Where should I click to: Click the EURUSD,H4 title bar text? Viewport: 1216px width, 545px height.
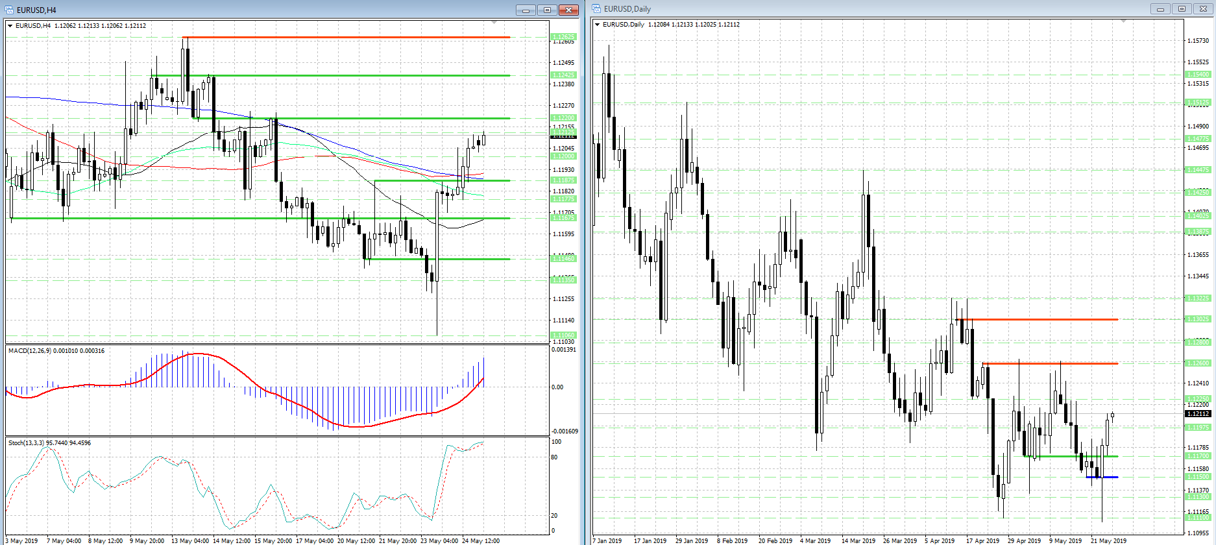pos(36,10)
